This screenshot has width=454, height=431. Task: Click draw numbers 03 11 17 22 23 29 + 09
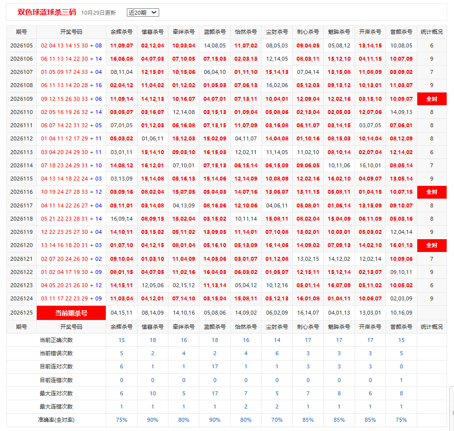click(71, 298)
